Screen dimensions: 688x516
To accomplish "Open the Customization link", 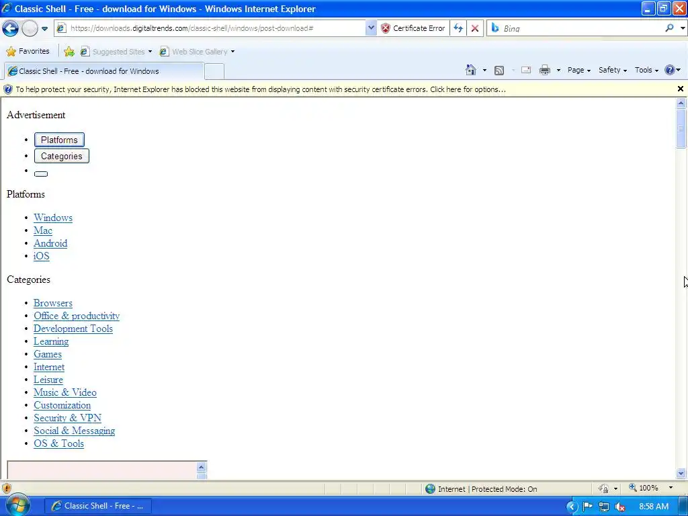I will pyautogui.click(x=62, y=405).
